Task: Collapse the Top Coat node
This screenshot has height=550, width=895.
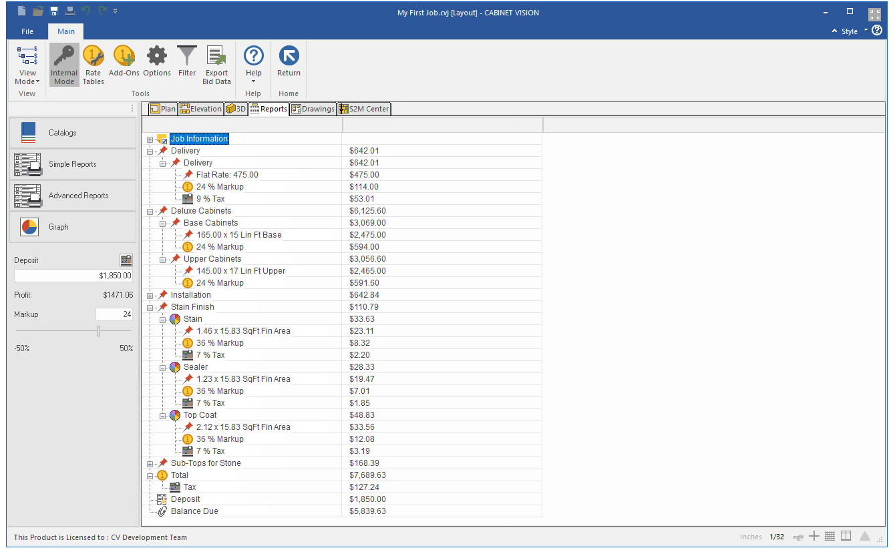Action: pyautogui.click(x=162, y=416)
